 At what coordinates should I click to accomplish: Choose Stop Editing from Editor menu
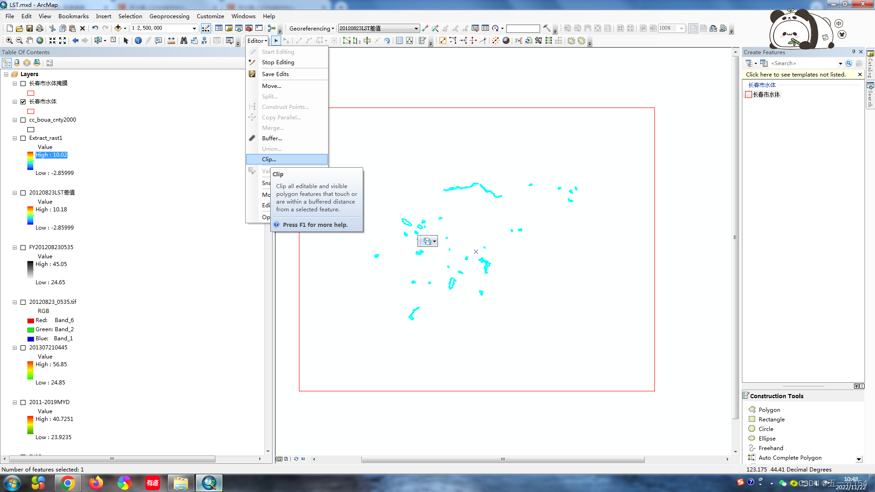pyautogui.click(x=287, y=62)
